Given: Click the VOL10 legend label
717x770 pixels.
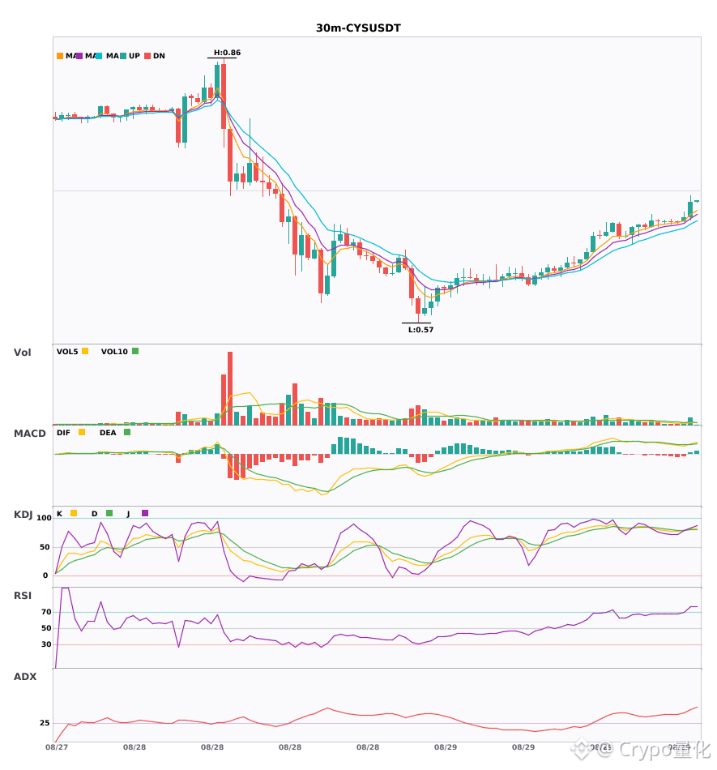Looking at the screenshot, I should [x=114, y=352].
